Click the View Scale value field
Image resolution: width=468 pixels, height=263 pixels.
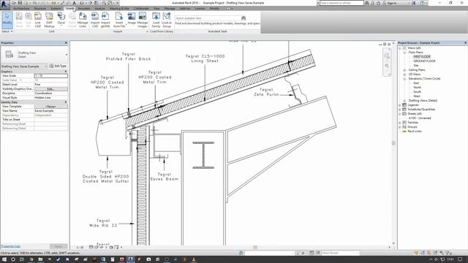coord(50,76)
